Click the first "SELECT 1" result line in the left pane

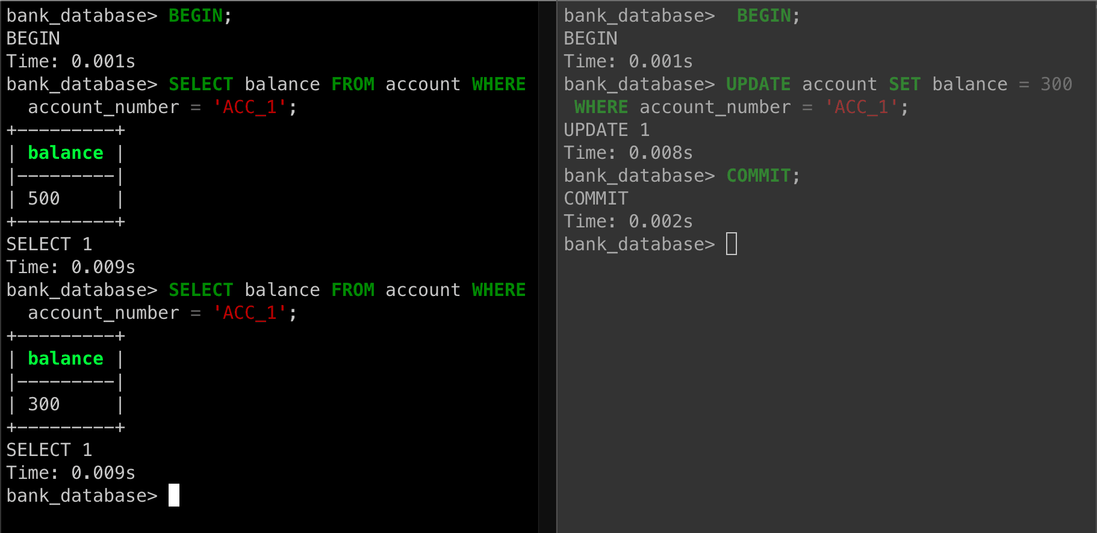(x=49, y=244)
